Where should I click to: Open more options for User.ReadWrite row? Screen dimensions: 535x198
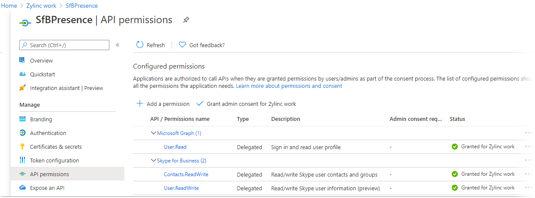pyautogui.click(x=528, y=188)
